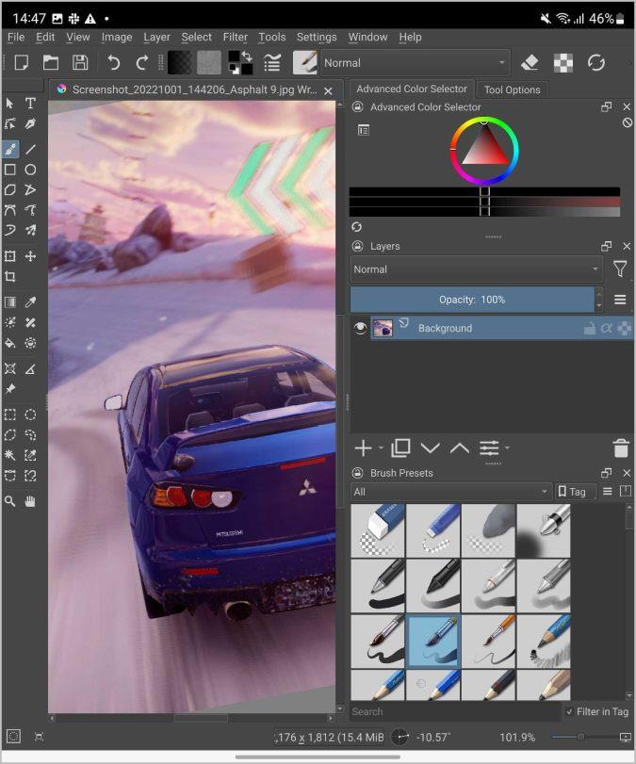The height and width of the screenshot is (764, 636).
Task: Lock the Layers docker
Action: [358, 246]
